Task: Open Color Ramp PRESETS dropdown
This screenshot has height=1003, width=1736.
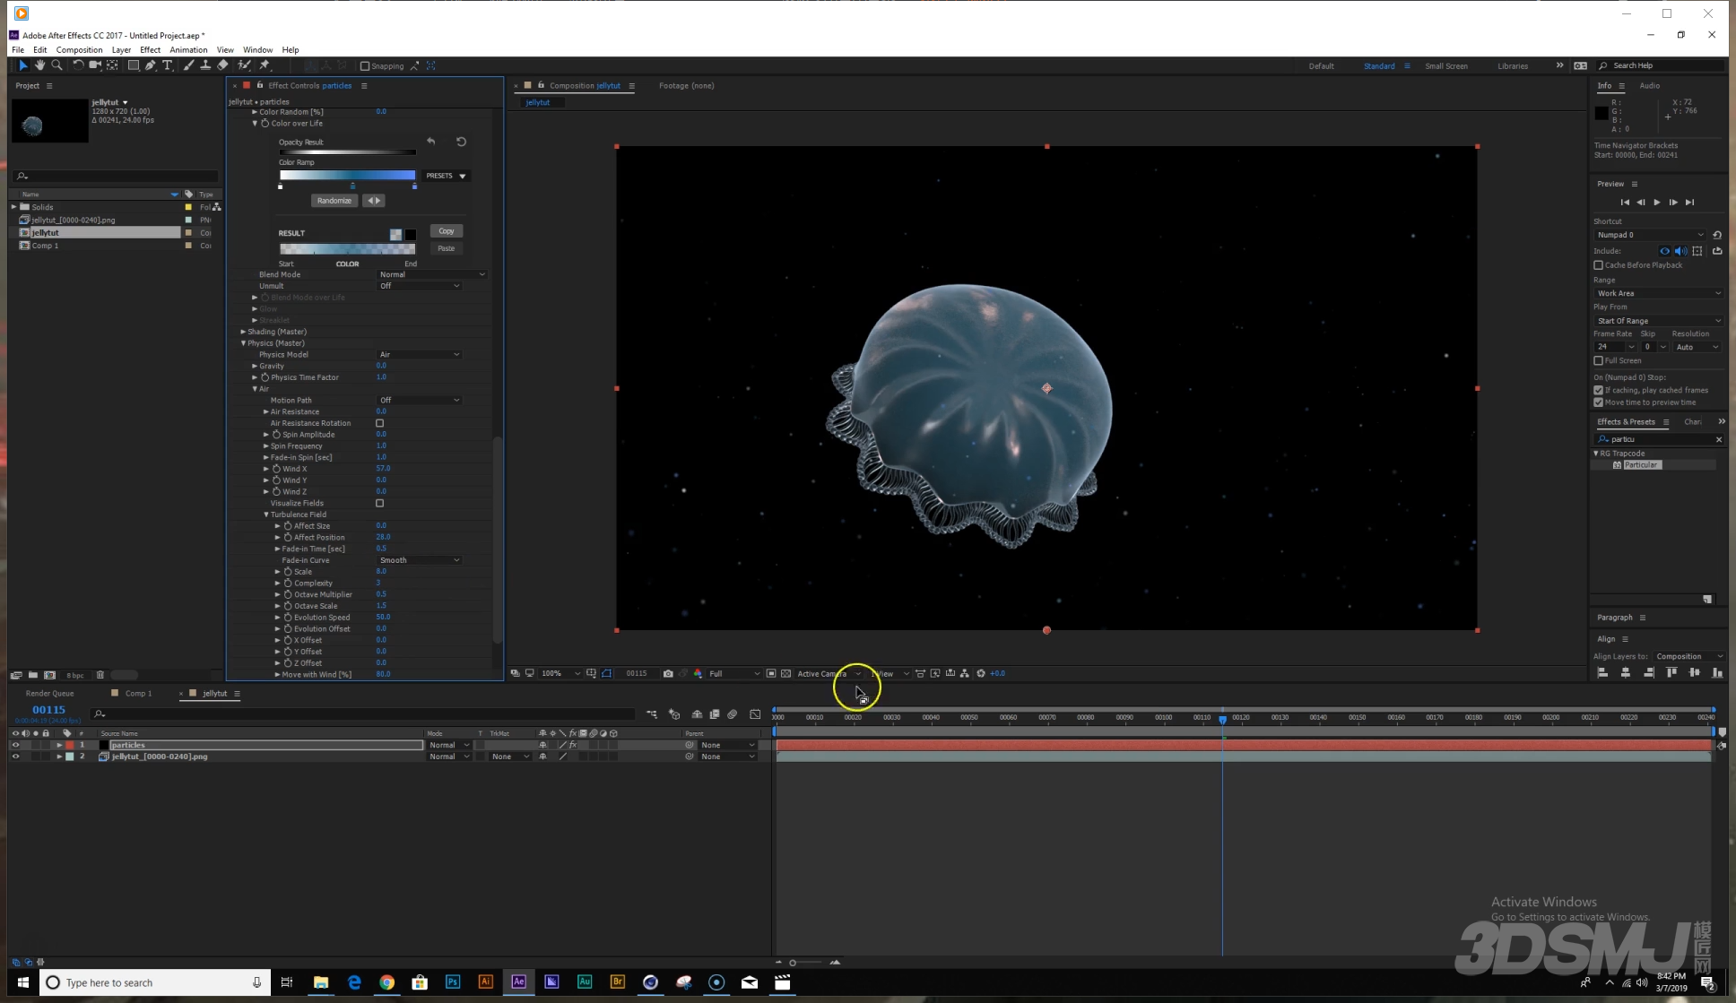Action: (x=446, y=176)
